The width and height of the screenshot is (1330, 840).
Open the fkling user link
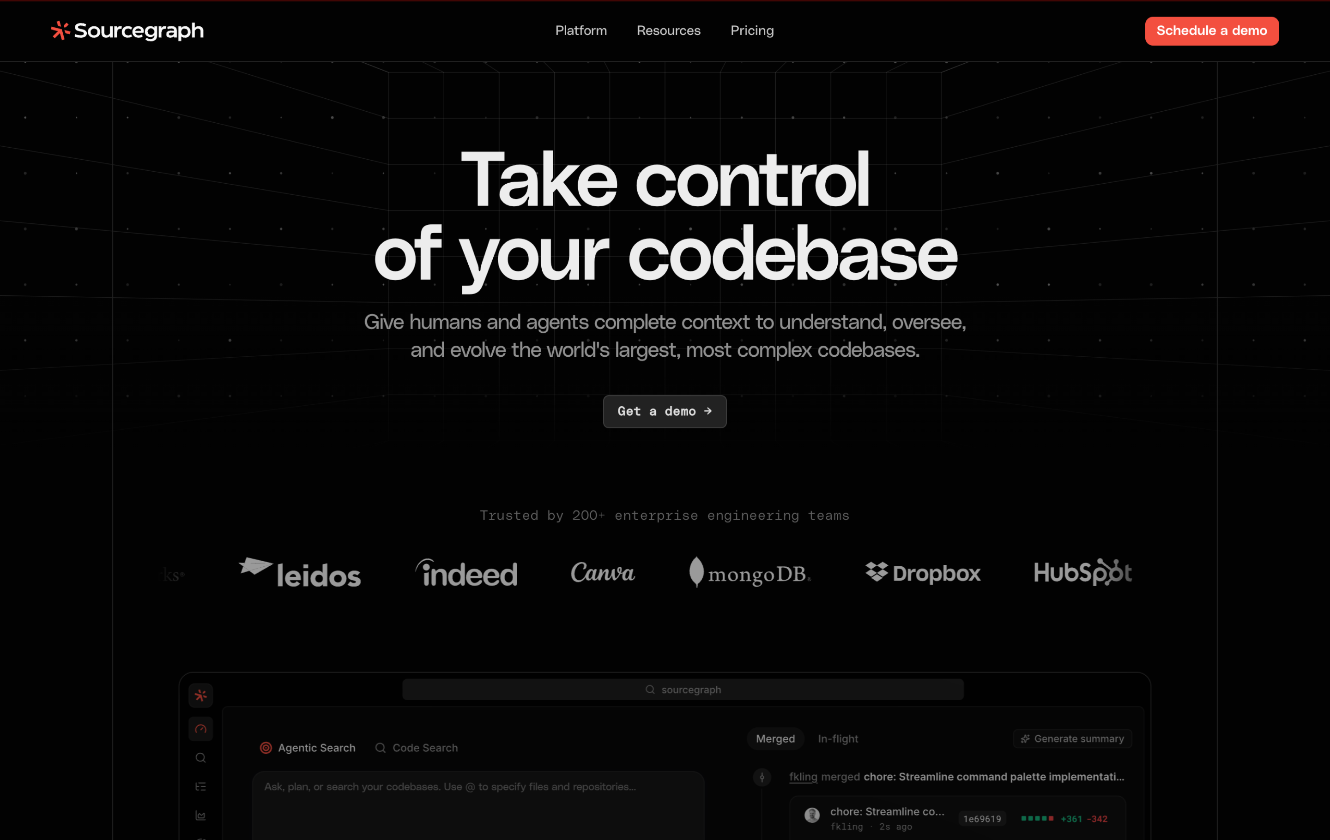803,776
